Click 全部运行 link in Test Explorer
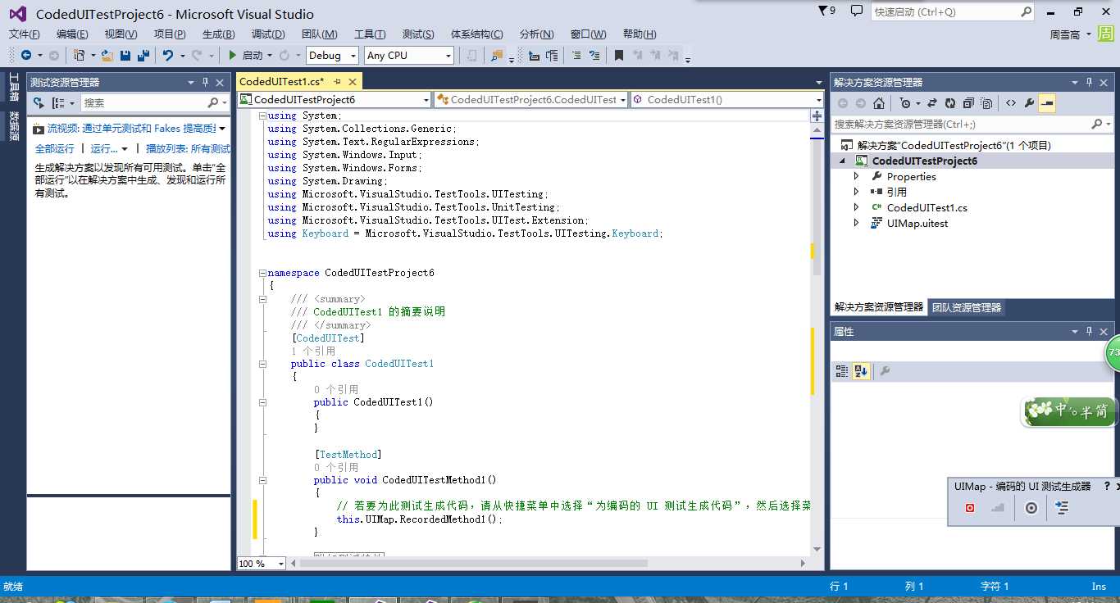The height and width of the screenshot is (603, 1120). [x=54, y=148]
